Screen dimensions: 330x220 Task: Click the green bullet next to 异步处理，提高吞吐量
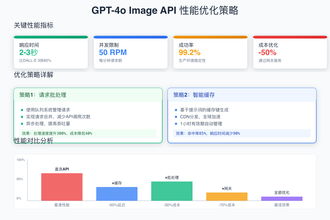click(x=22, y=124)
